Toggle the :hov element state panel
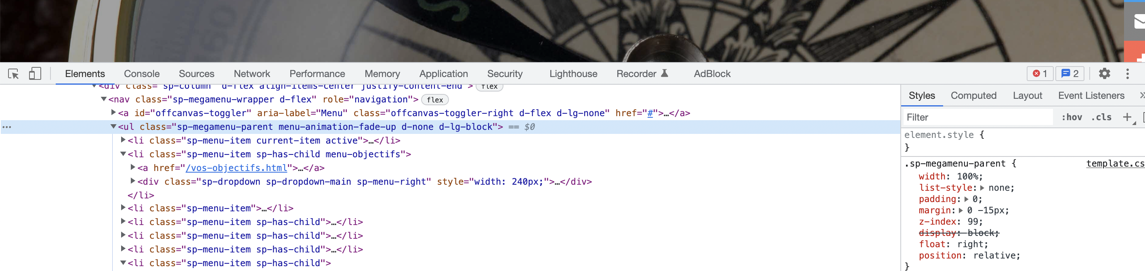 (1072, 117)
